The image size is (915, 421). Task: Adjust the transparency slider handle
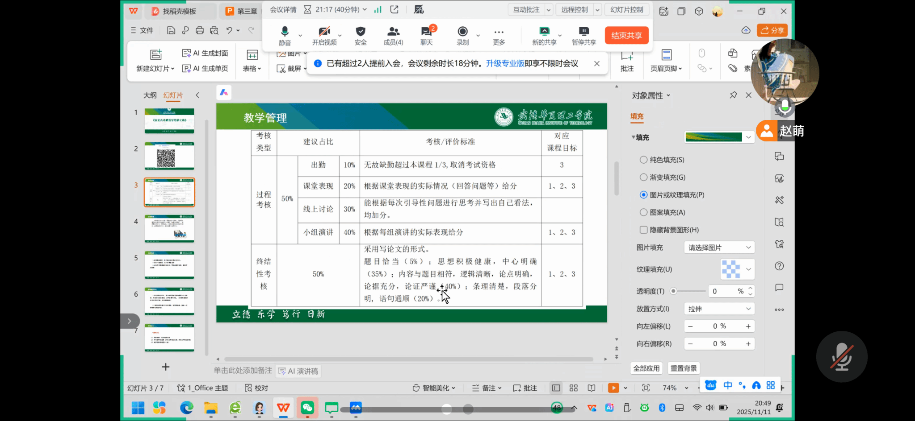click(673, 291)
